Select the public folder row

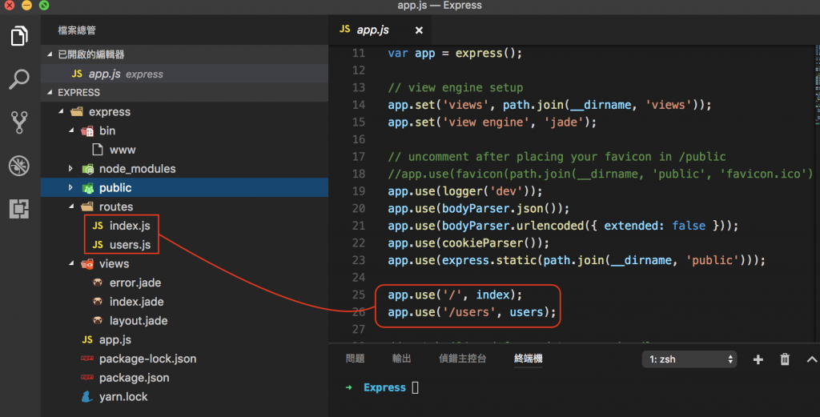point(185,187)
